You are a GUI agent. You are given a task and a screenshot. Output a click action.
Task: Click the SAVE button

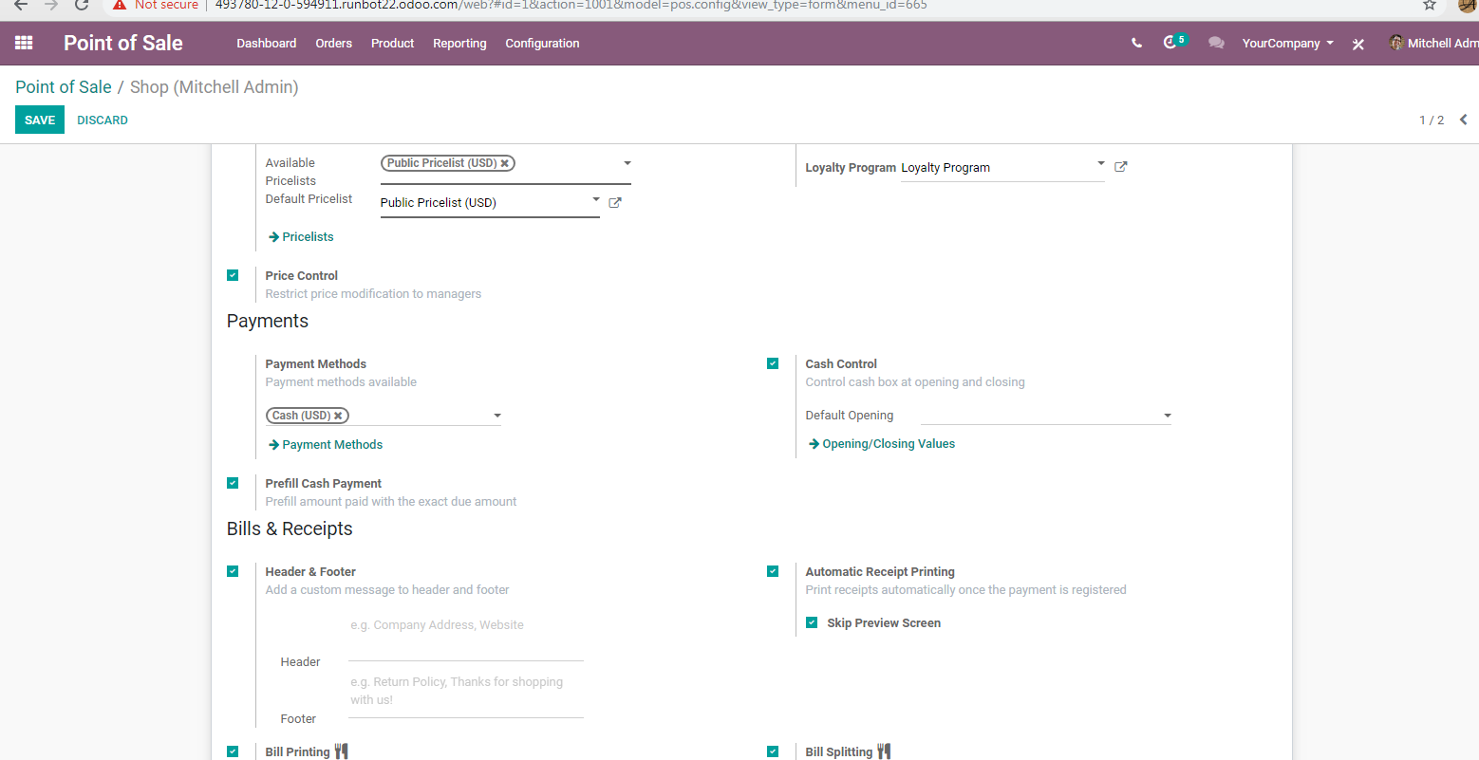(40, 120)
